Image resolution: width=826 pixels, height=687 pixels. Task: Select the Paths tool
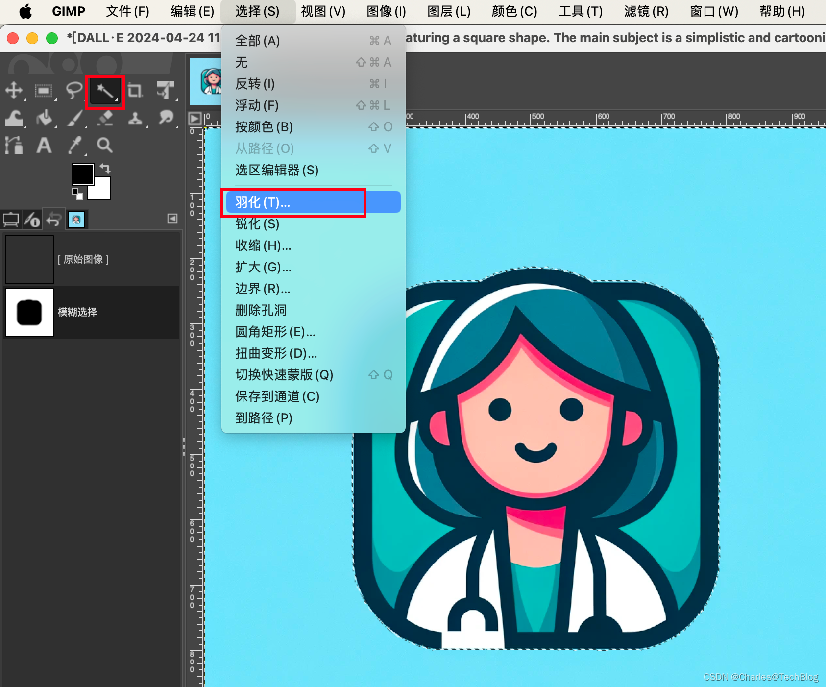[x=14, y=146]
